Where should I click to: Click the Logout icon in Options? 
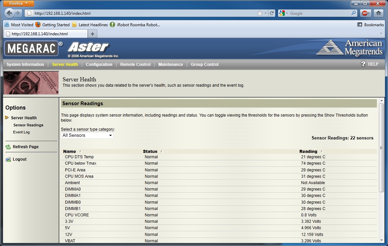(8, 160)
